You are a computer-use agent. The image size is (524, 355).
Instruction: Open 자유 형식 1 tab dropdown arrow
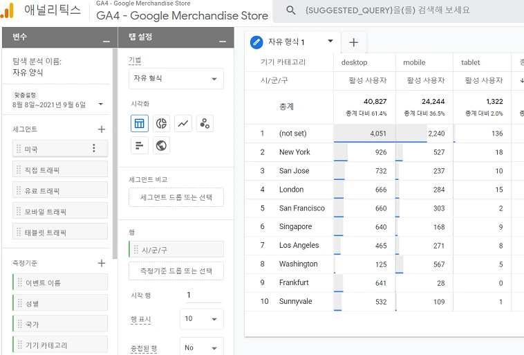[330, 41]
